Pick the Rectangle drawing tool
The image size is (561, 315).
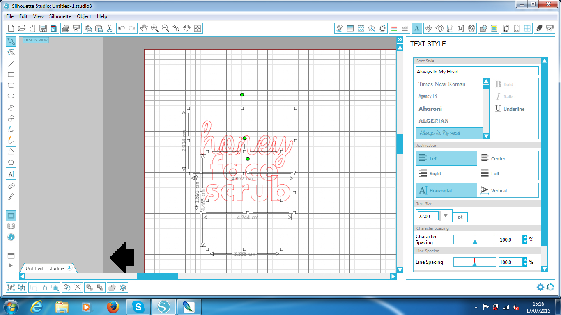click(x=11, y=75)
